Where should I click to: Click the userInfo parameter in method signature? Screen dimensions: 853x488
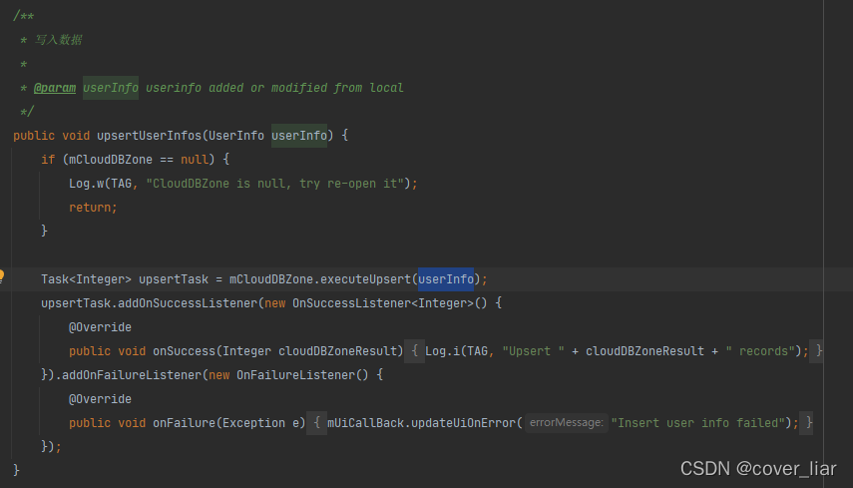pos(299,136)
